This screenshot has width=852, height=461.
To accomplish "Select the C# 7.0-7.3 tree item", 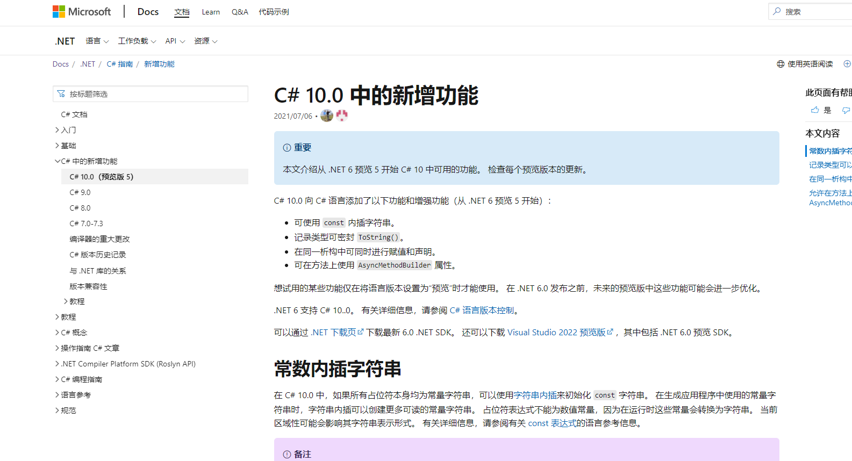I will click(86, 224).
